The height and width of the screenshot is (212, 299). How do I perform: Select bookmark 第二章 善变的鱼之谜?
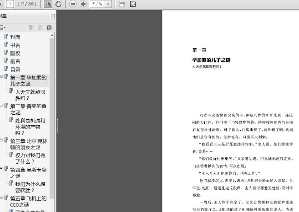pyautogui.click(x=28, y=109)
